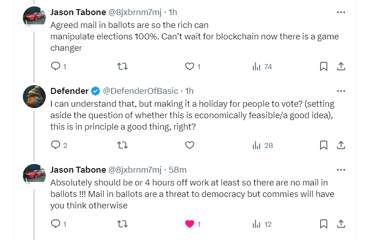Open more options on 58m tweet

click(x=341, y=169)
